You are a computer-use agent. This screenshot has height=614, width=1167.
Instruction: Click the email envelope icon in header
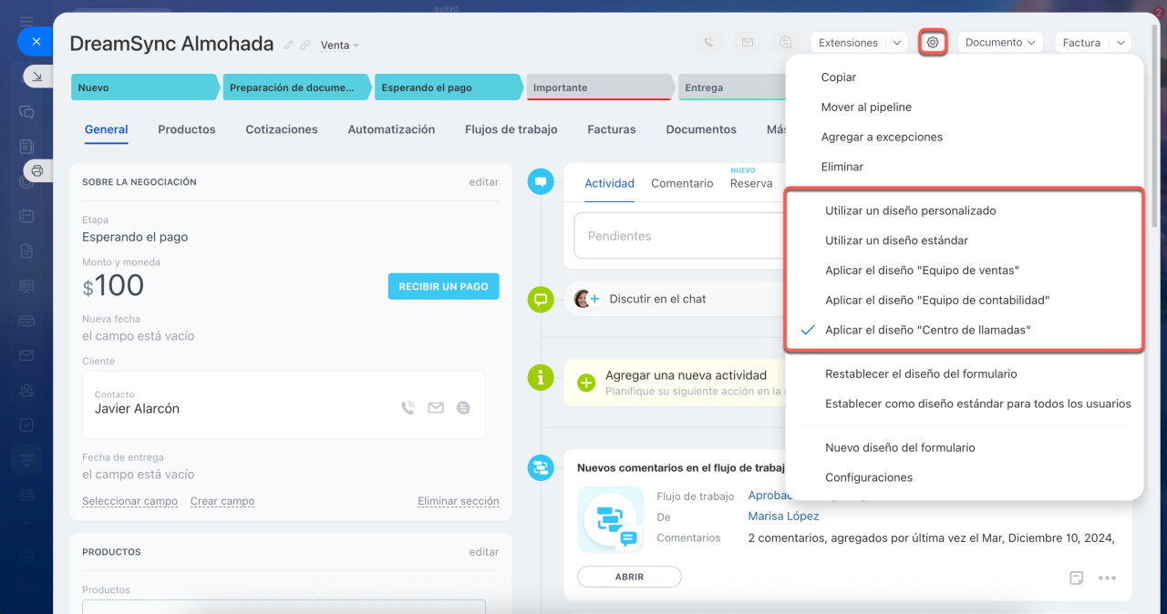(748, 42)
